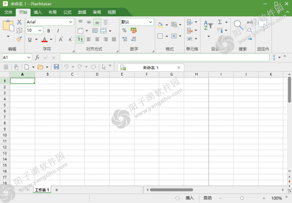Click into the formula edit field
Screen dimensions: 292x203
[165, 57]
